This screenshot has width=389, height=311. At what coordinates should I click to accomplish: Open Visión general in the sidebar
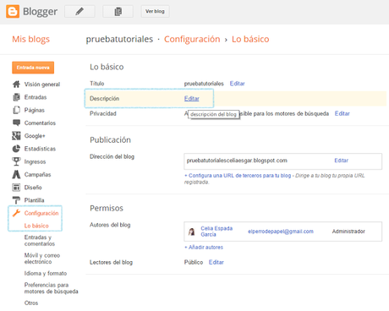[x=42, y=85]
